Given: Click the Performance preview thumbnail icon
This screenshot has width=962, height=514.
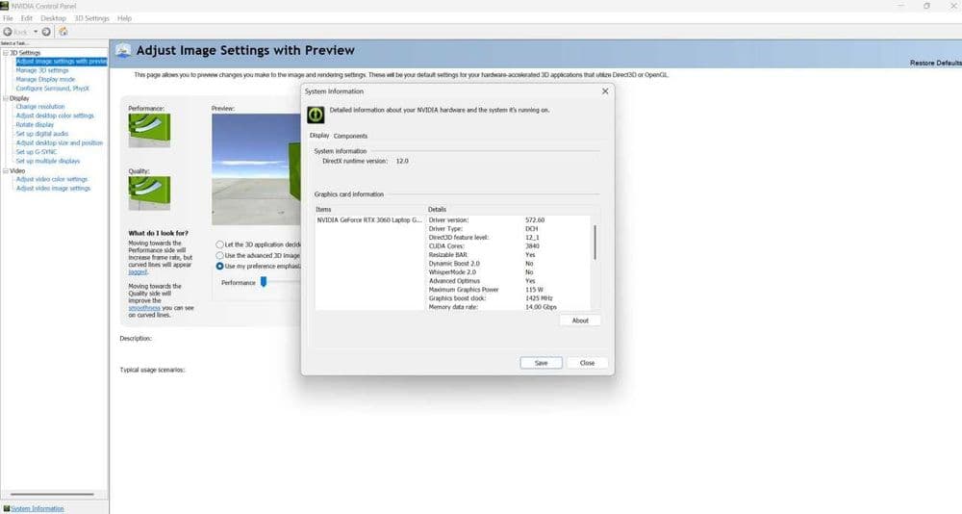Looking at the screenshot, I should tap(149, 130).
